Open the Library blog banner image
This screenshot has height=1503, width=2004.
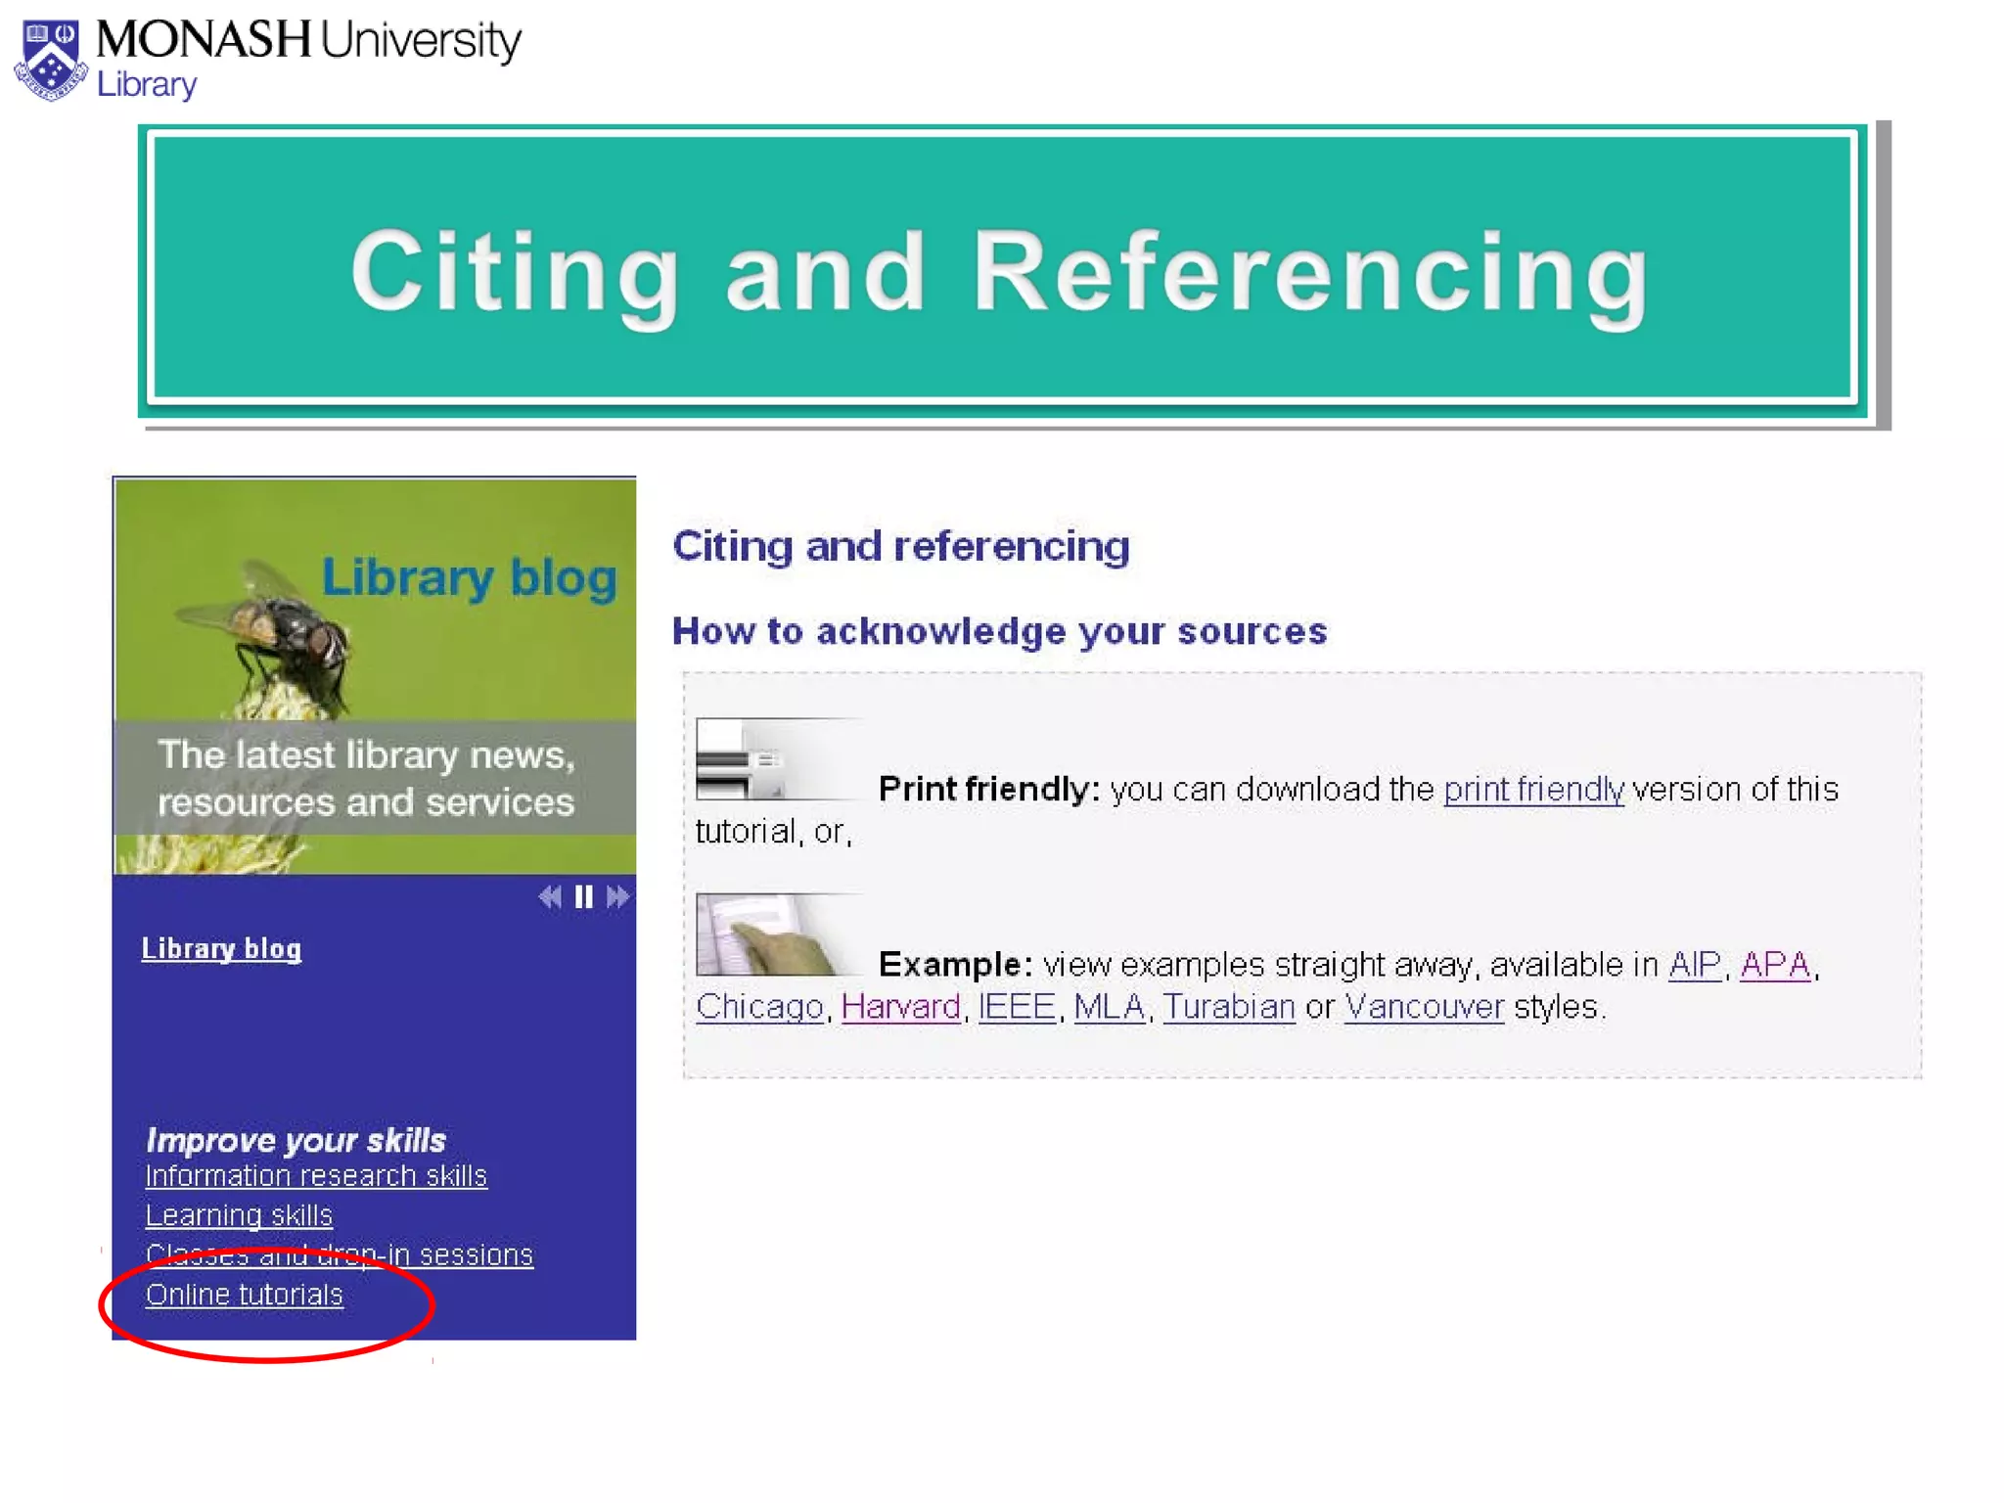tap(375, 675)
